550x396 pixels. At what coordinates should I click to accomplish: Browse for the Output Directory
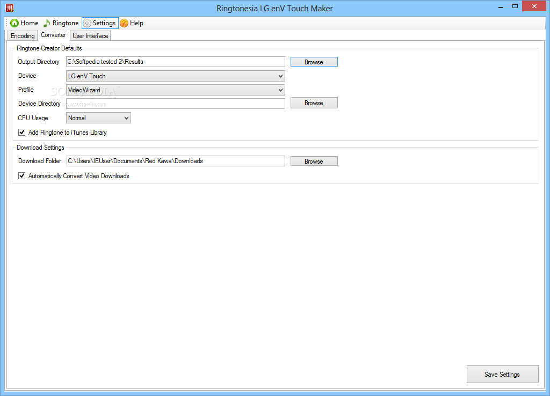click(x=314, y=62)
